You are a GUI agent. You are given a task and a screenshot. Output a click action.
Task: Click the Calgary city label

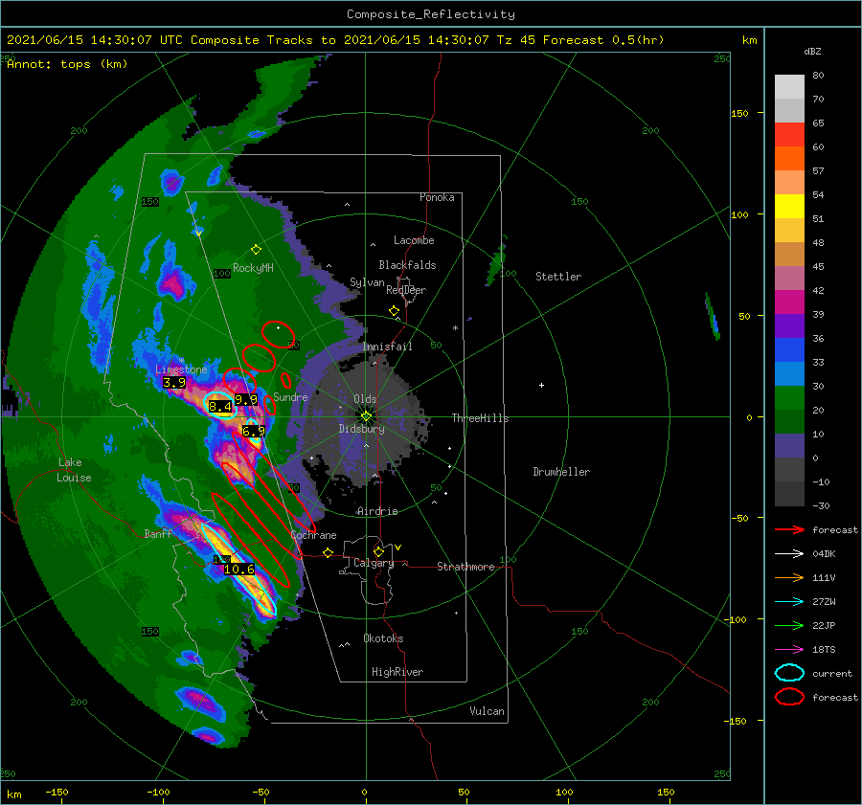point(374,563)
